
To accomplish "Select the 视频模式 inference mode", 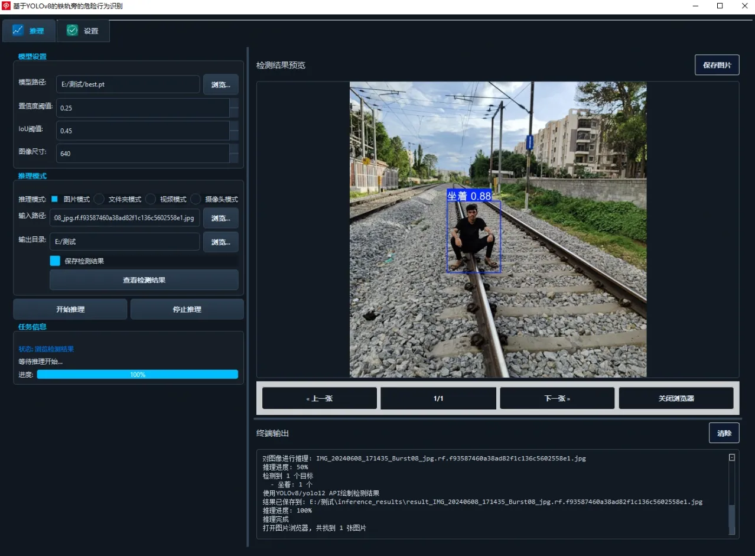I will (151, 199).
